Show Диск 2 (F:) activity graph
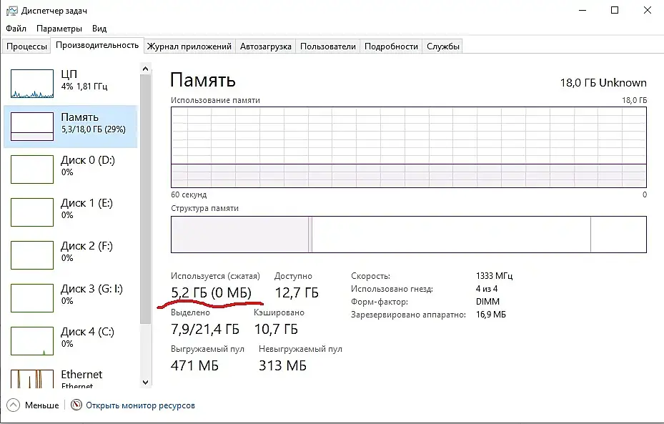This screenshot has width=664, height=424. pos(32,255)
